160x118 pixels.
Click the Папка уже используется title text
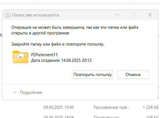35,15
